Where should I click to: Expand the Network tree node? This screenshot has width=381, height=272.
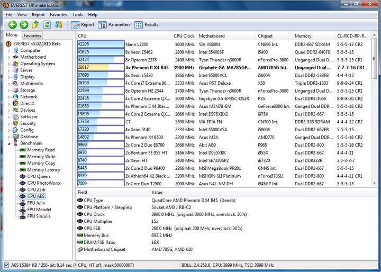tap(9, 97)
